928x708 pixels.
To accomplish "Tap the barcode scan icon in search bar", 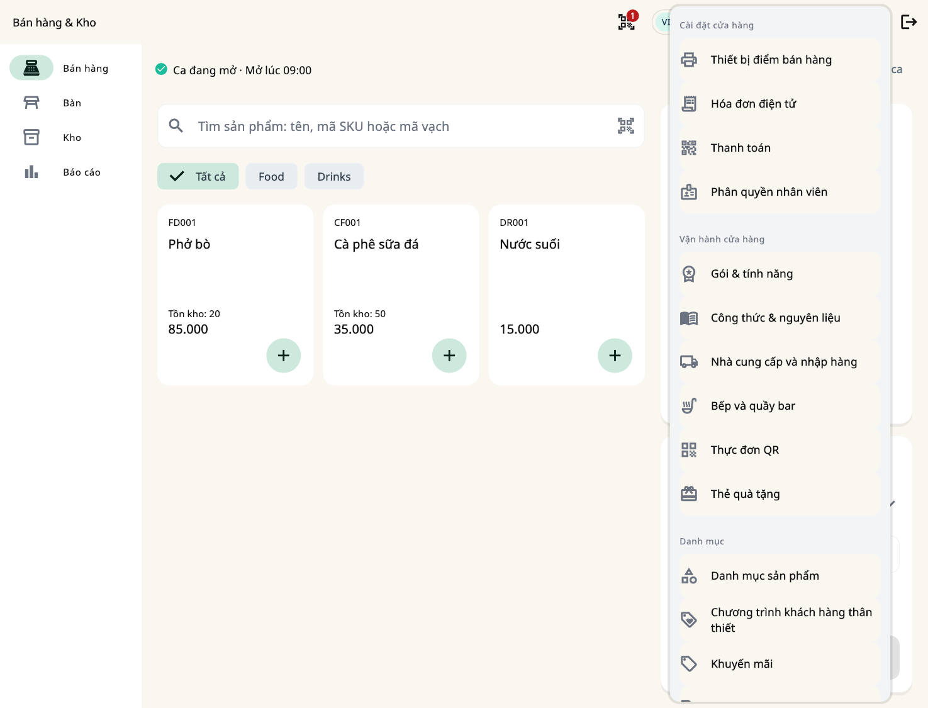I will pyautogui.click(x=626, y=126).
